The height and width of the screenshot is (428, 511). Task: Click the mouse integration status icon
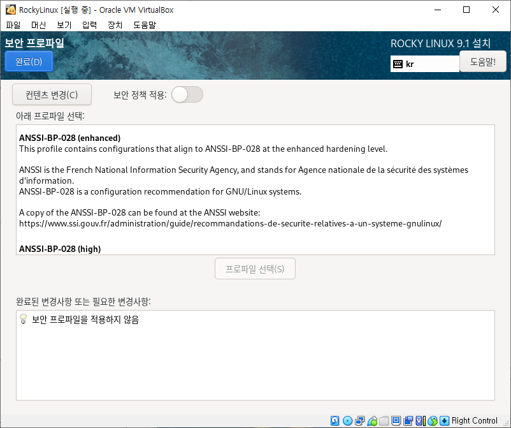click(x=433, y=420)
